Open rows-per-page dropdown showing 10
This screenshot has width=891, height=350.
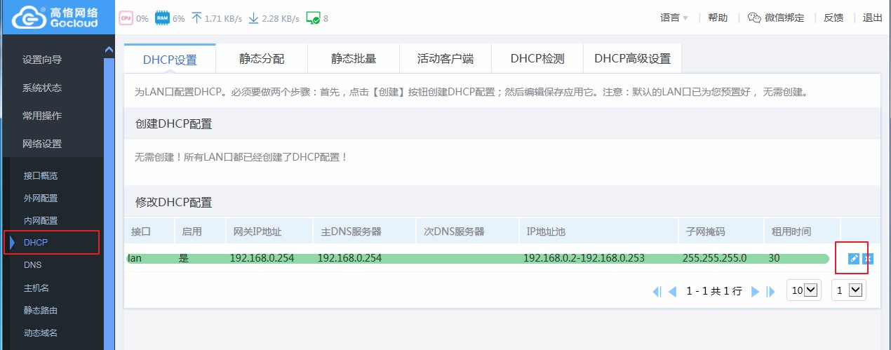[805, 290]
